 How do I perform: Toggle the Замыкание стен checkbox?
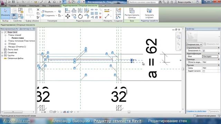tap(204, 51)
